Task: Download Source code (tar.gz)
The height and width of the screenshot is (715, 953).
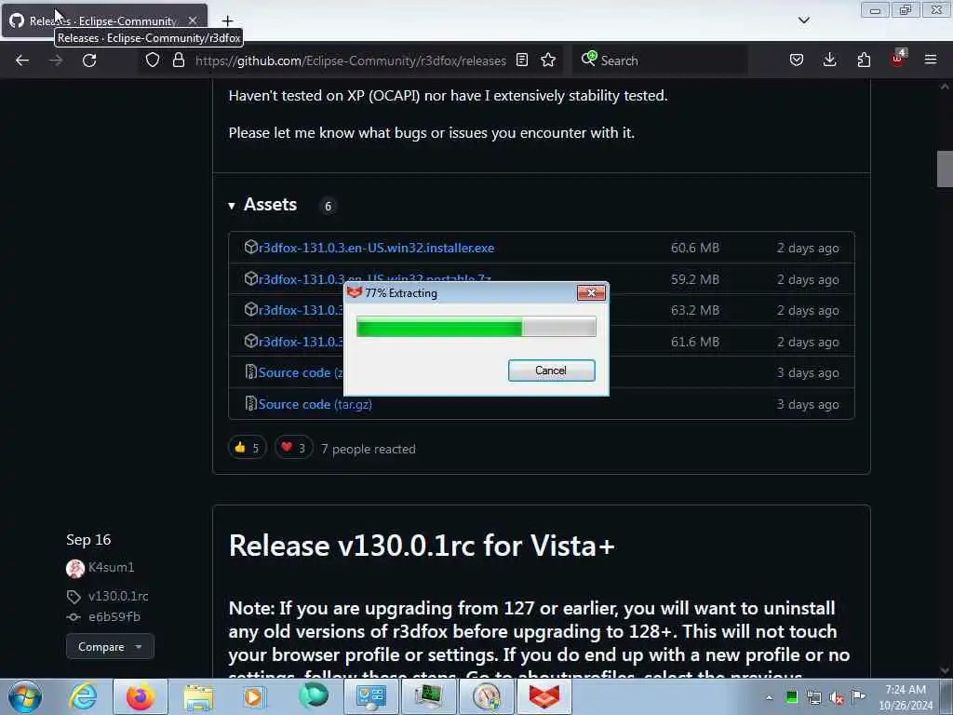Action: pos(315,404)
